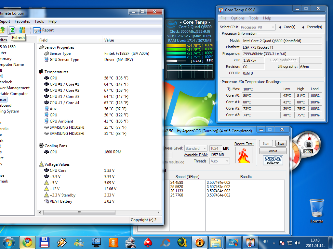Screen dimensions: 333x249
Task: Click the right arrow of Everest's horizontal scrollbar
Action: (x=158, y=212)
